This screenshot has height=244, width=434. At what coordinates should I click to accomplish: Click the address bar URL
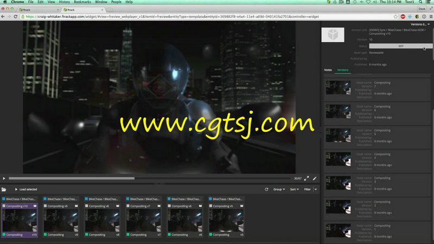click(x=172, y=17)
